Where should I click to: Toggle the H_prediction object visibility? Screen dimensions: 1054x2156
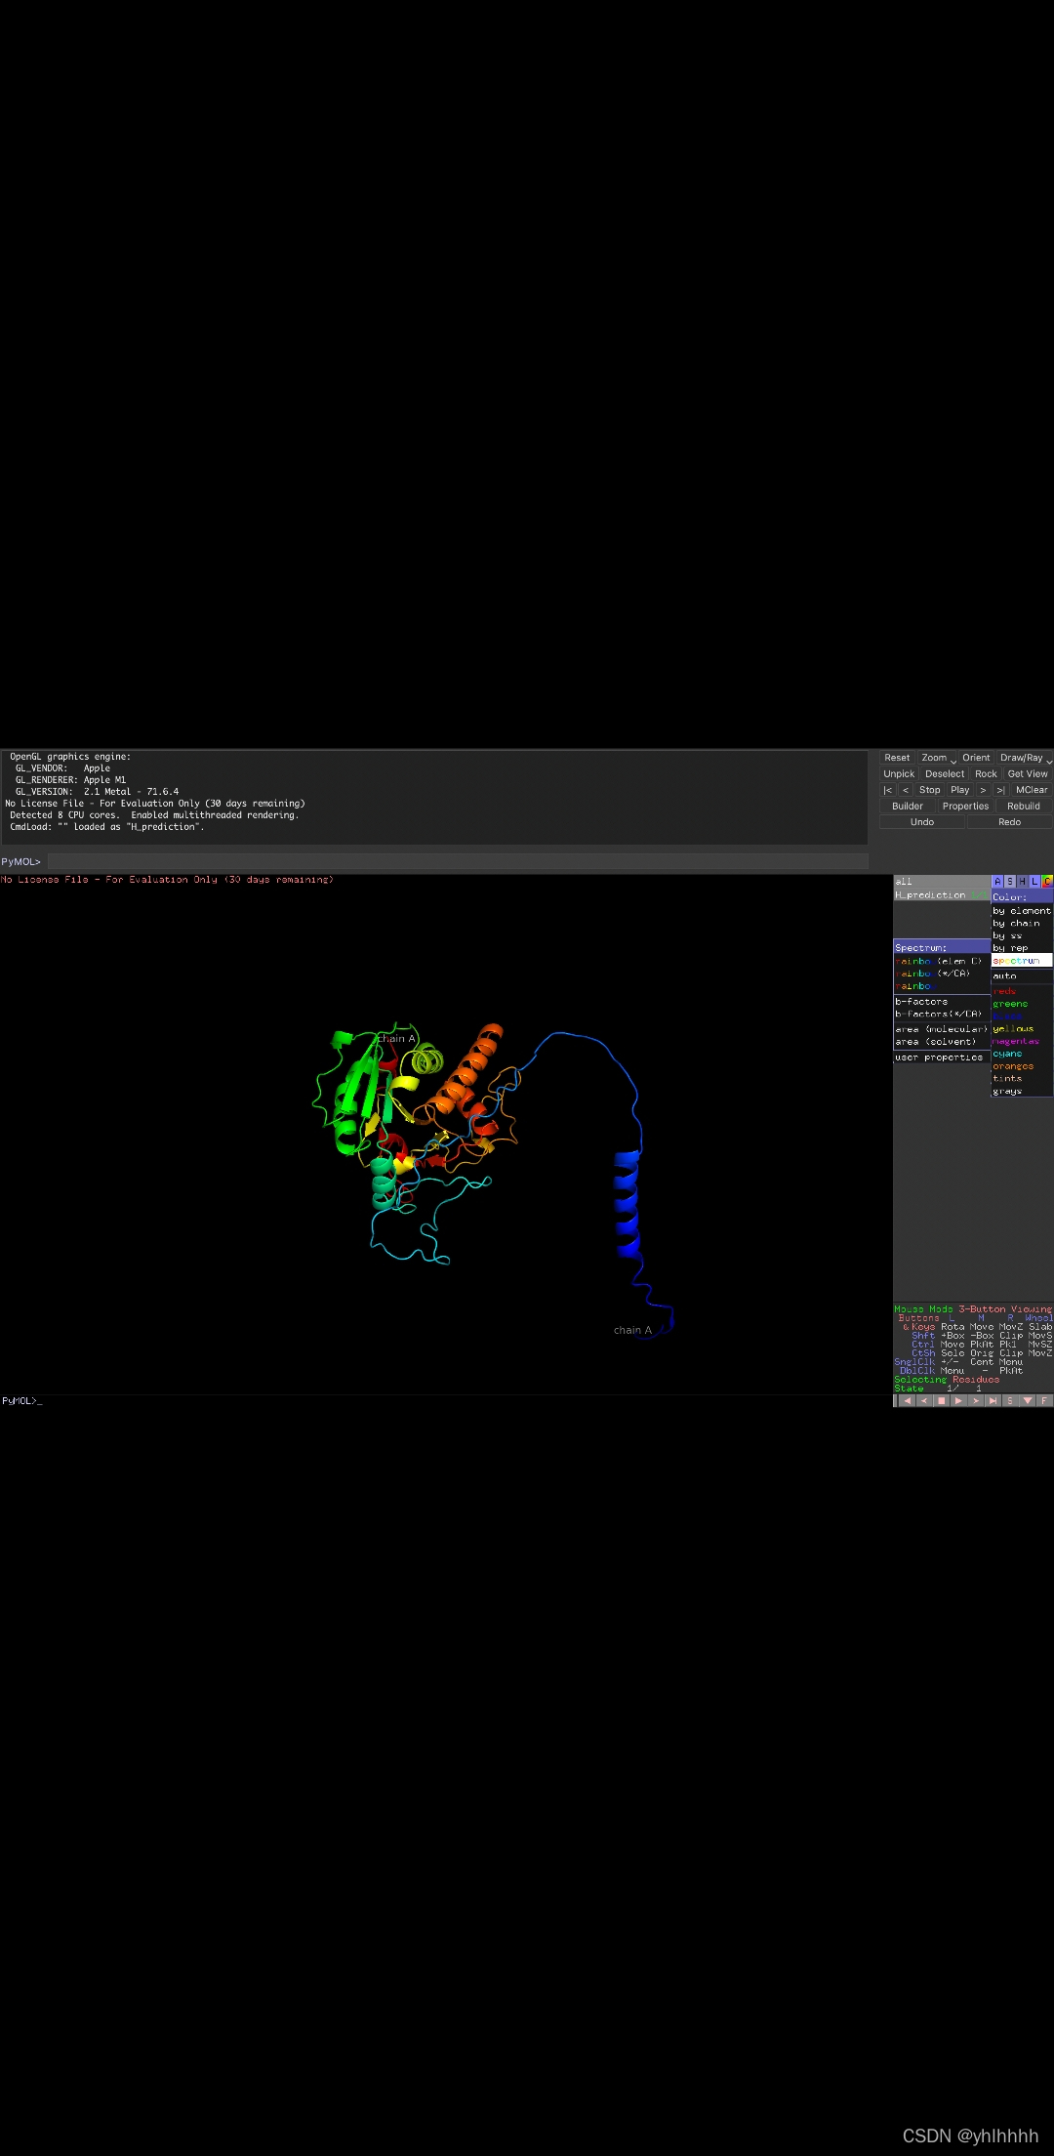pyautogui.click(x=941, y=894)
